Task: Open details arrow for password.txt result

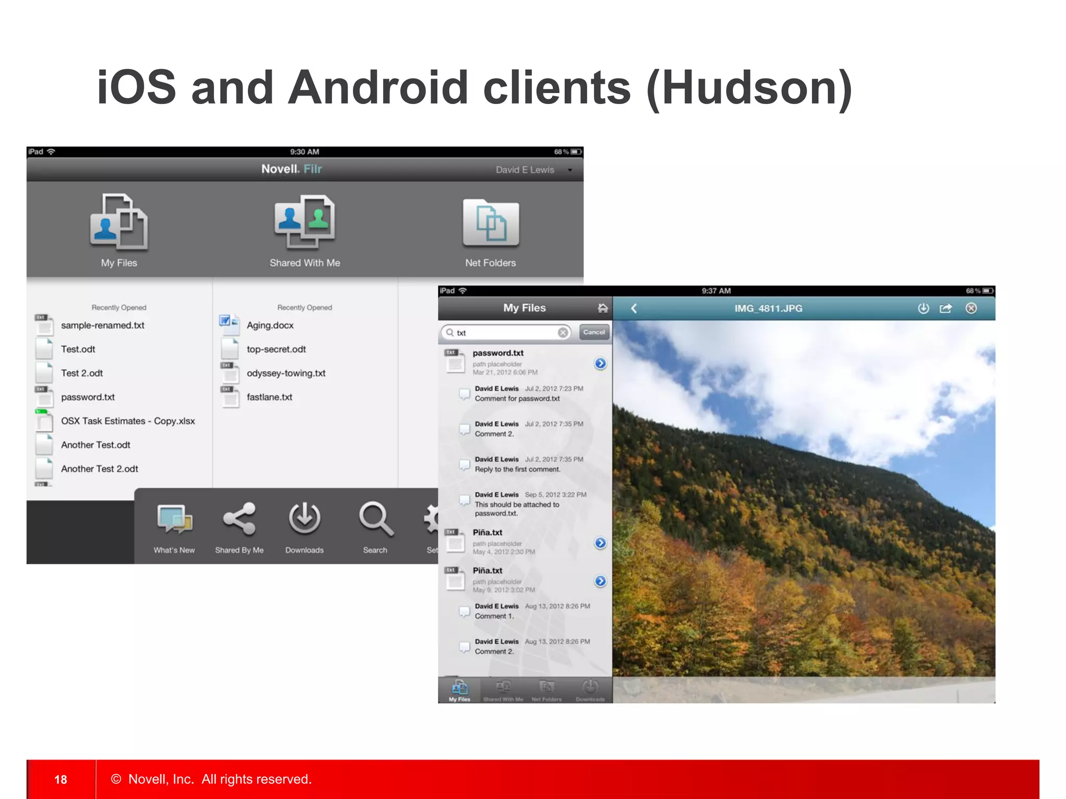Action: point(600,363)
